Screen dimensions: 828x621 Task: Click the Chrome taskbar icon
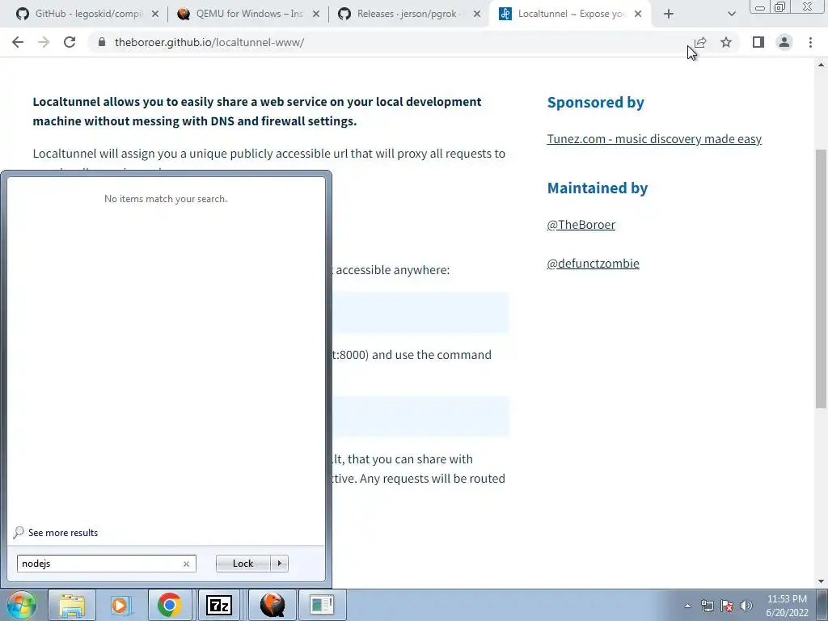tap(170, 605)
